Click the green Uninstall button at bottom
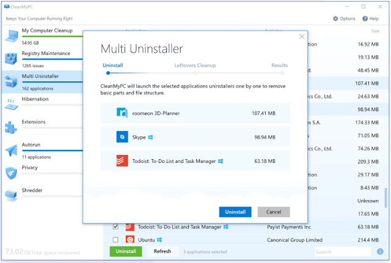This screenshot has height=263, width=391. (126, 251)
